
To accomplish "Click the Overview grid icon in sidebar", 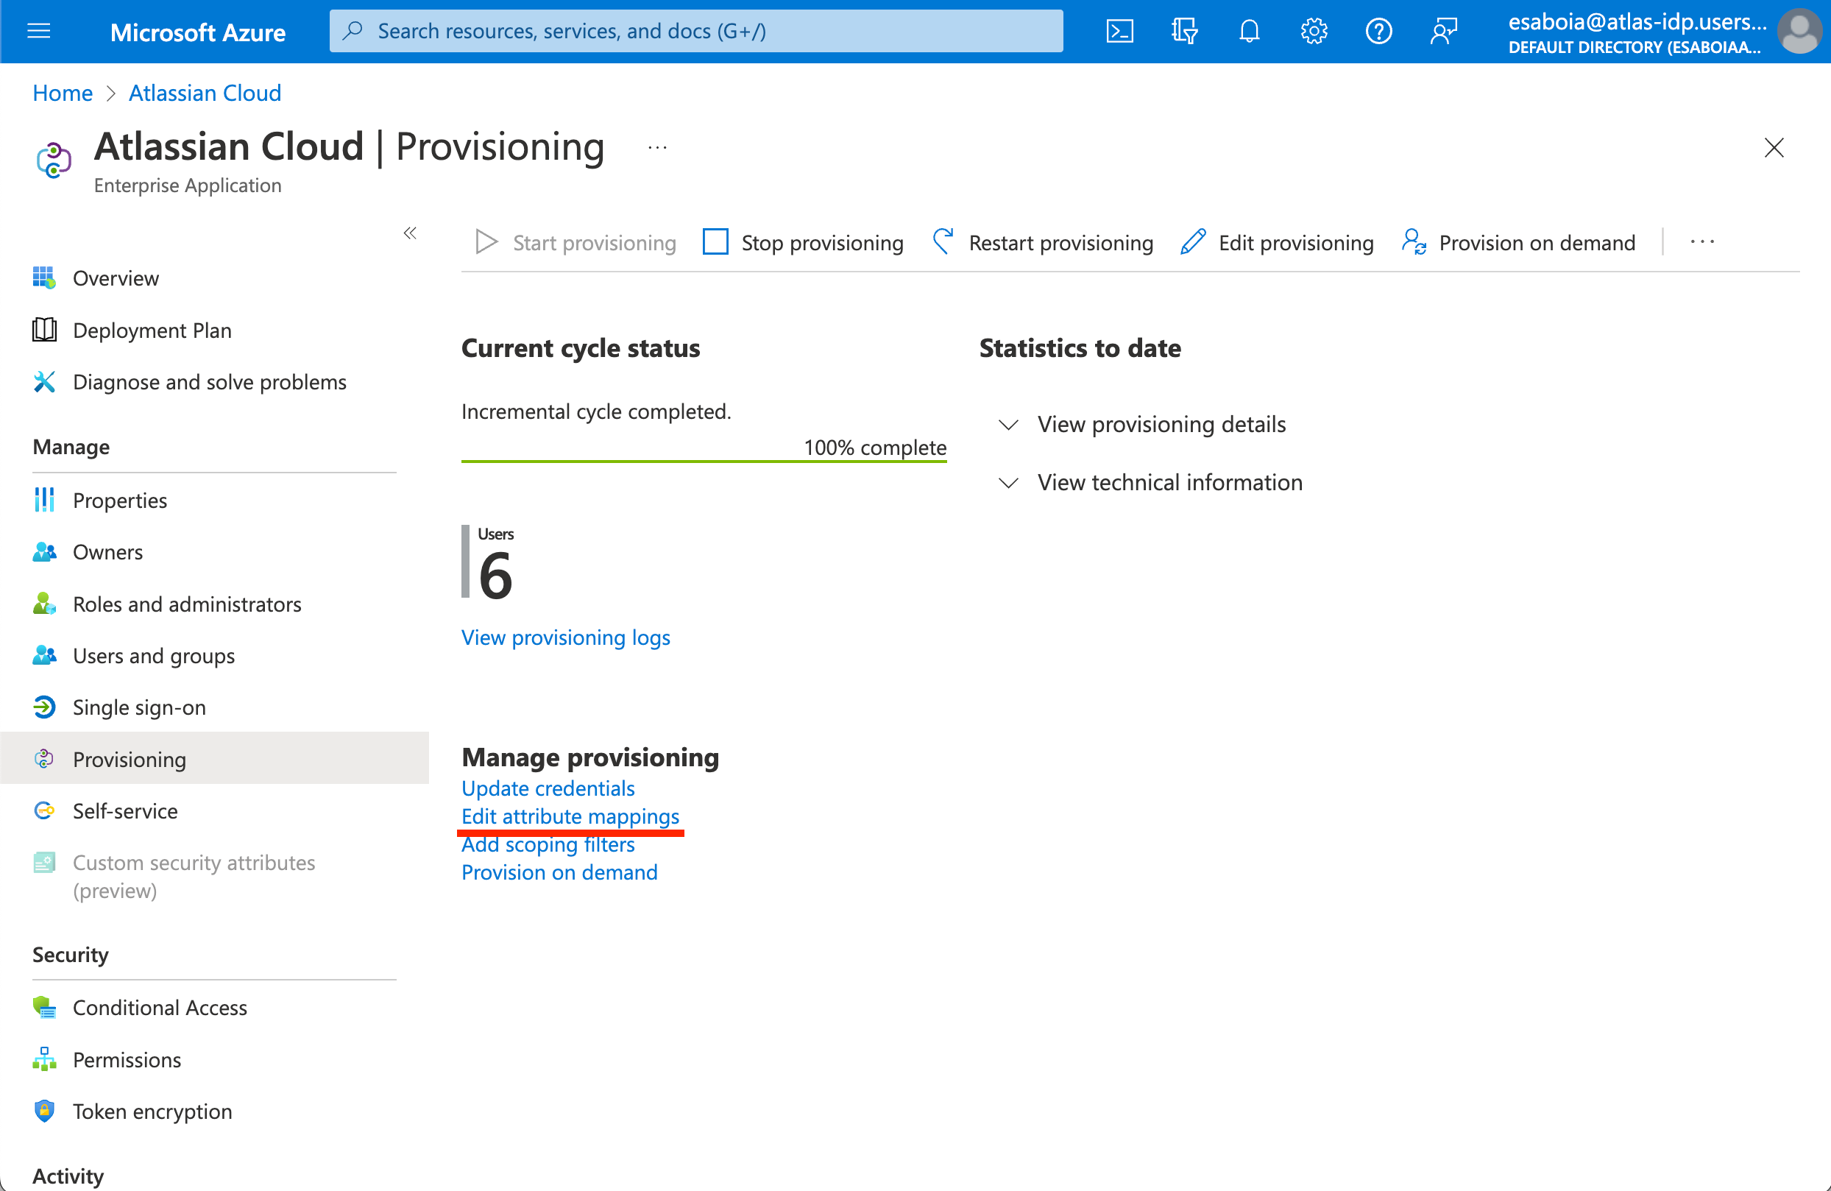I will click(x=45, y=278).
